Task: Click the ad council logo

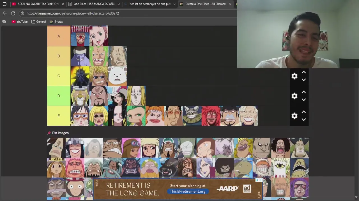Action: coord(247,189)
